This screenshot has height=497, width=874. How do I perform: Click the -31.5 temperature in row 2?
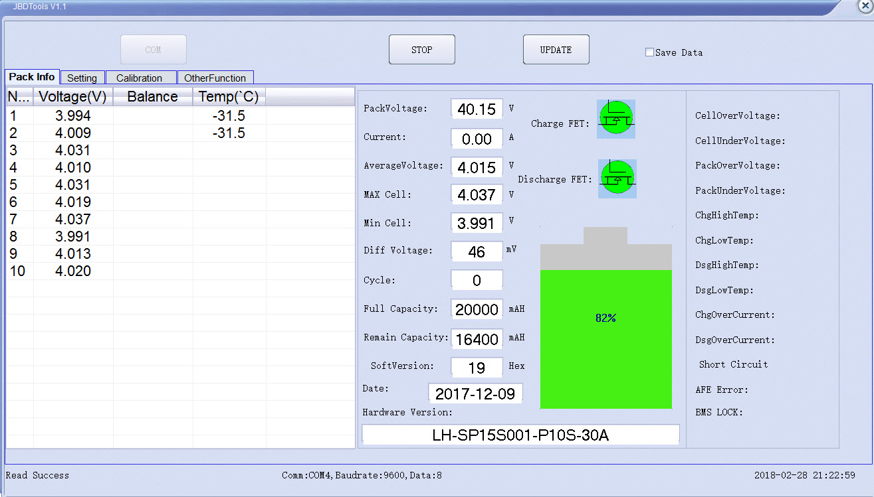[x=229, y=133]
